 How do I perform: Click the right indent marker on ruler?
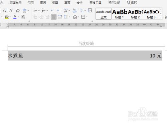(161, 26)
